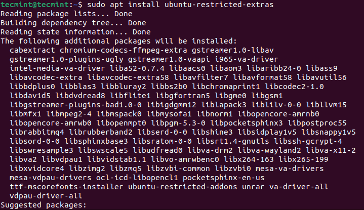The width and height of the screenshot is (364, 210).
Task: Click the librubberband2 package name
Action: 101,132
